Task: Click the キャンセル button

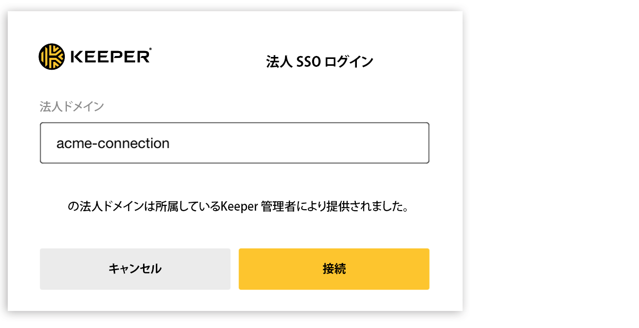Action: 135,269
